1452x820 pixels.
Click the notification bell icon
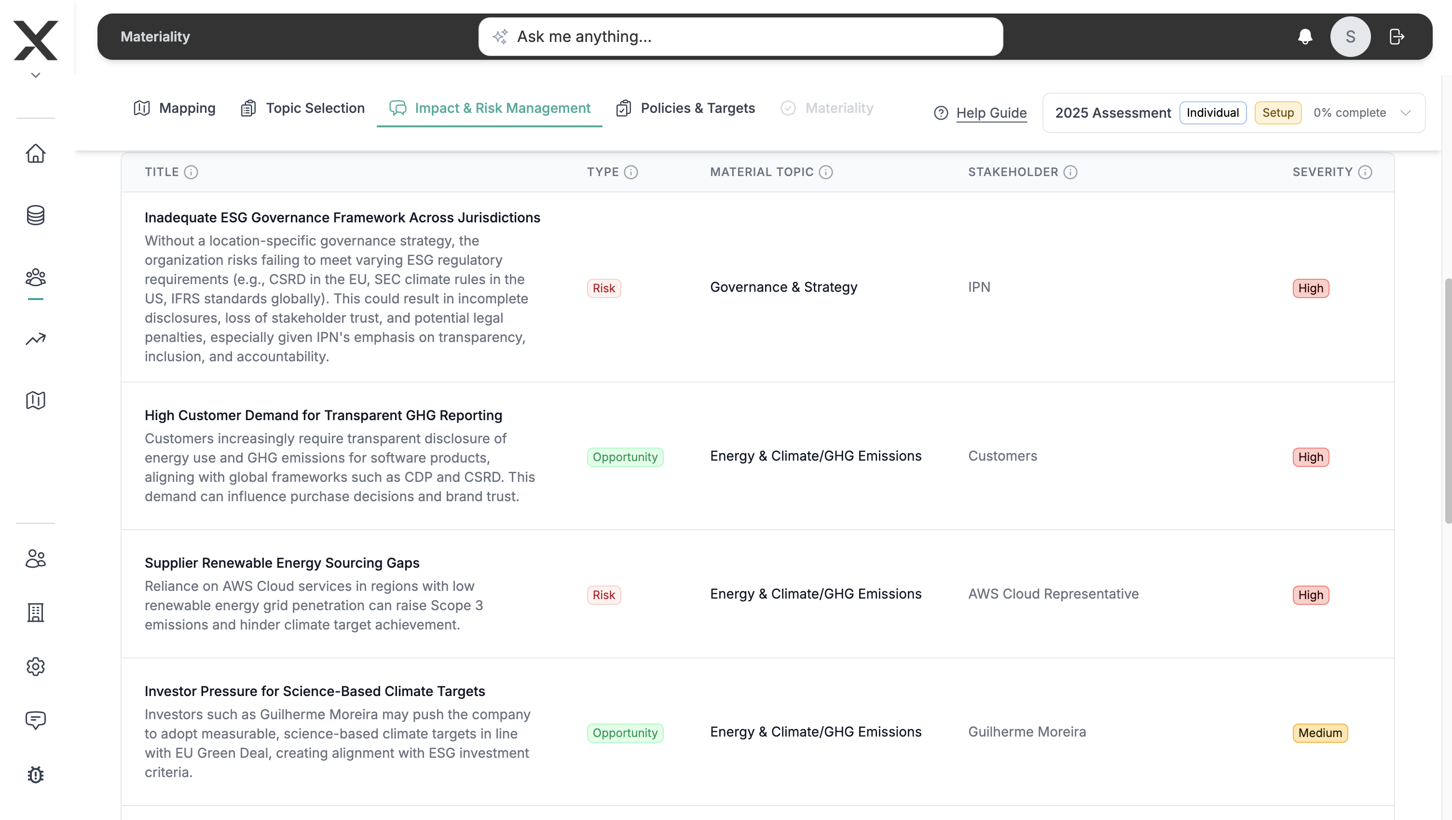(1304, 37)
